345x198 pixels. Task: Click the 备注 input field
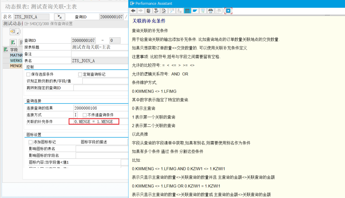[100, 54]
